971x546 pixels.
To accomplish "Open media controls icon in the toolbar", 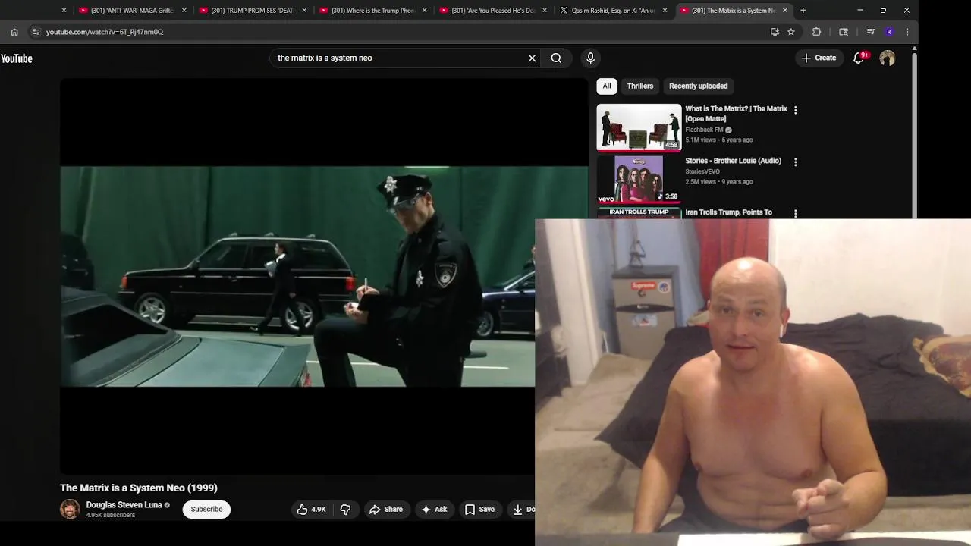I will pos(870,32).
